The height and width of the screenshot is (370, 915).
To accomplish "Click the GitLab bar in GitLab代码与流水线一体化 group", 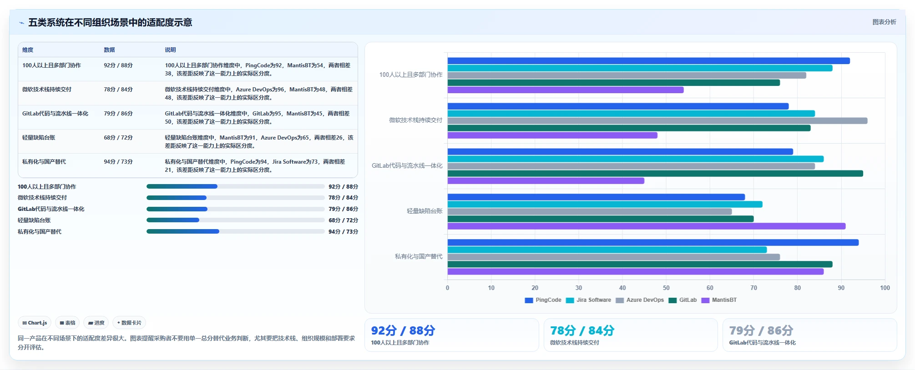I will pos(655,174).
